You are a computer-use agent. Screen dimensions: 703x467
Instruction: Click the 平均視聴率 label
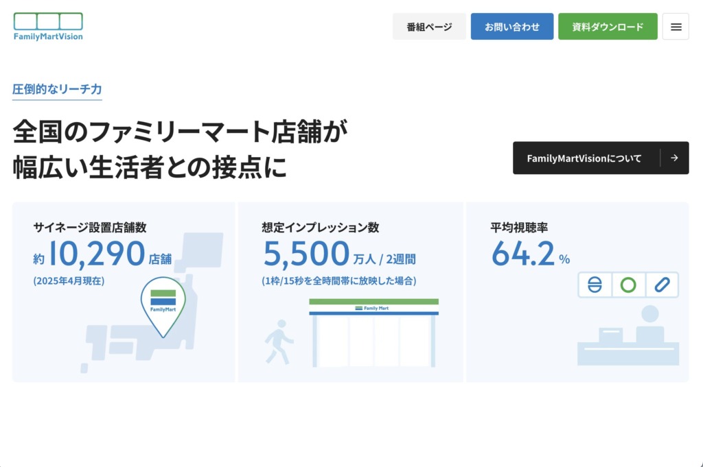tap(519, 228)
